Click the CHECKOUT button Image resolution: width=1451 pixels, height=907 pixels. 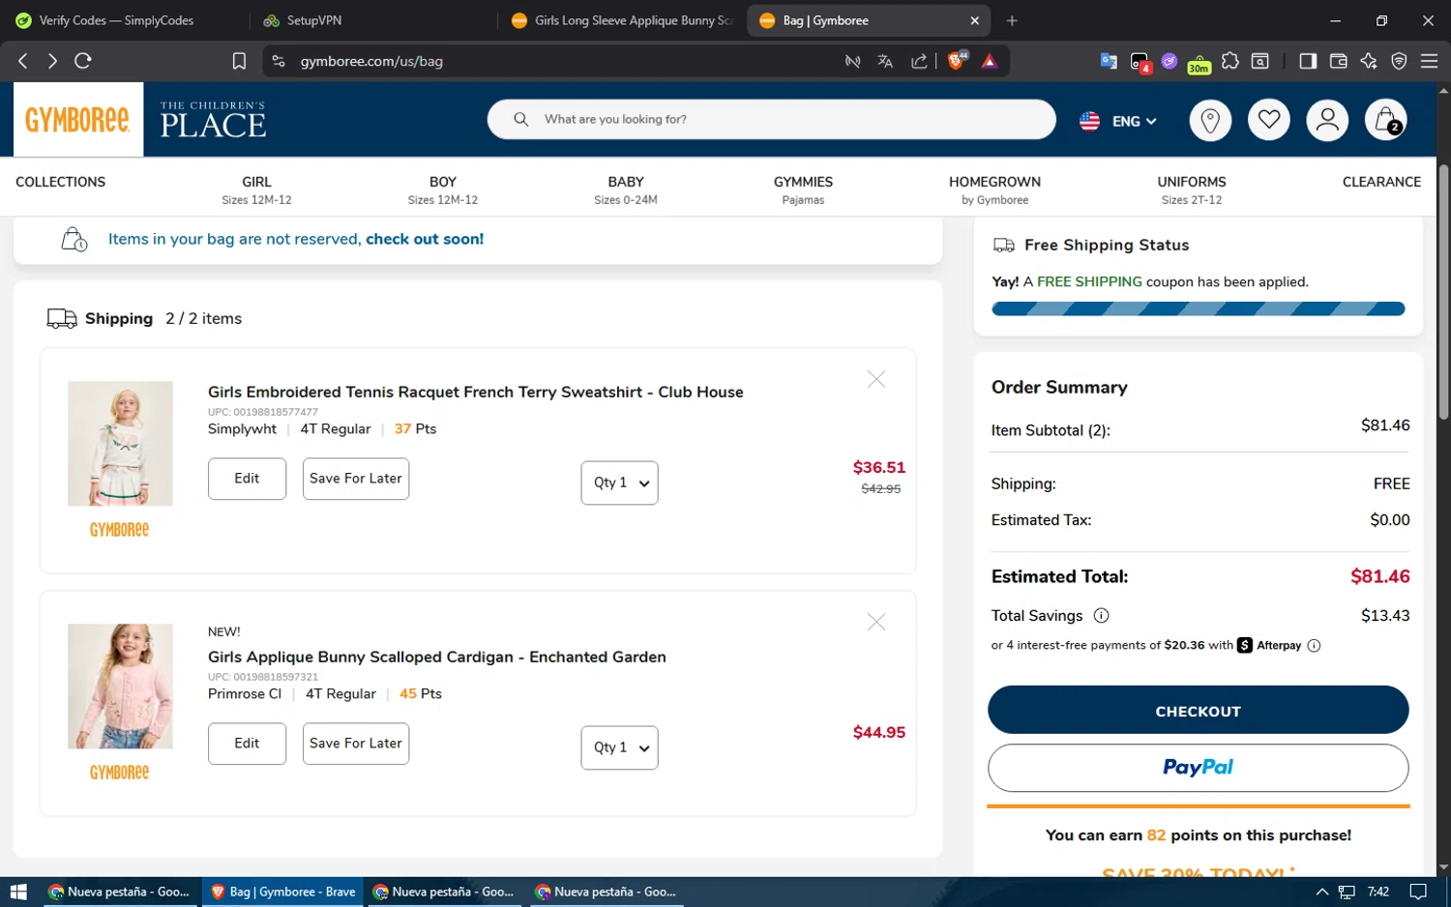[1198, 711]
